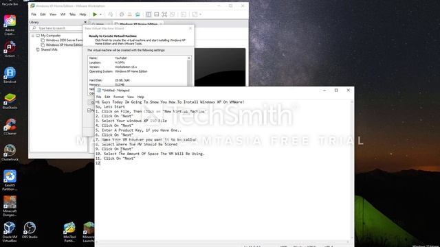Click the Unity mode toolbar icon
Screen dimensions: 440x247
coord(173,14)
